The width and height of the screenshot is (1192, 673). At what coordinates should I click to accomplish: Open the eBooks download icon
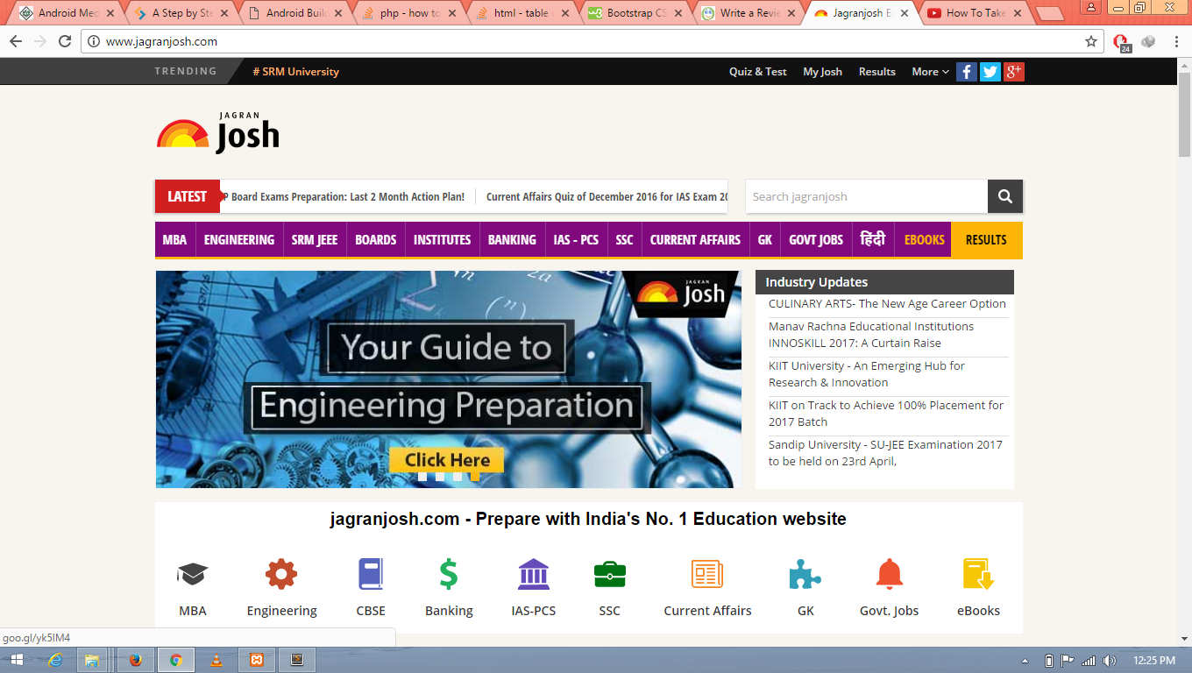(978, 575)
